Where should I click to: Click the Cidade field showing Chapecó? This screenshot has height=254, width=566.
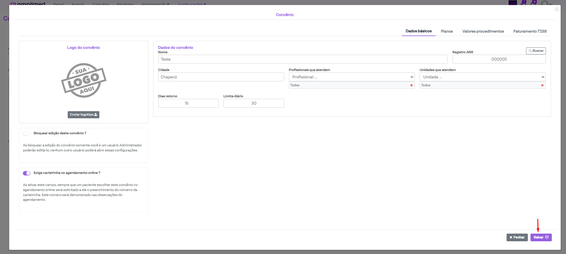coord(221,77)
